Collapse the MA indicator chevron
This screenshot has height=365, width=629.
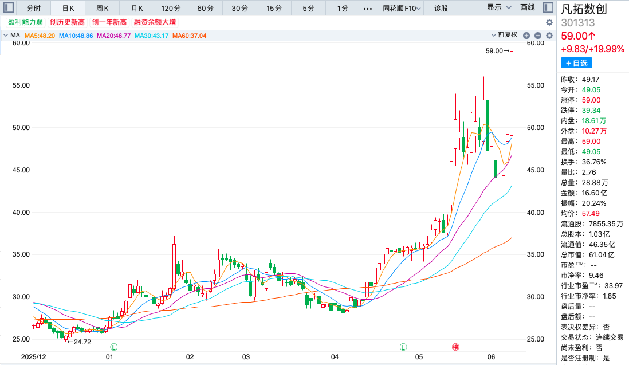point(6,36)
